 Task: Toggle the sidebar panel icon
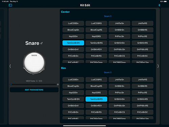coord(10,5)
